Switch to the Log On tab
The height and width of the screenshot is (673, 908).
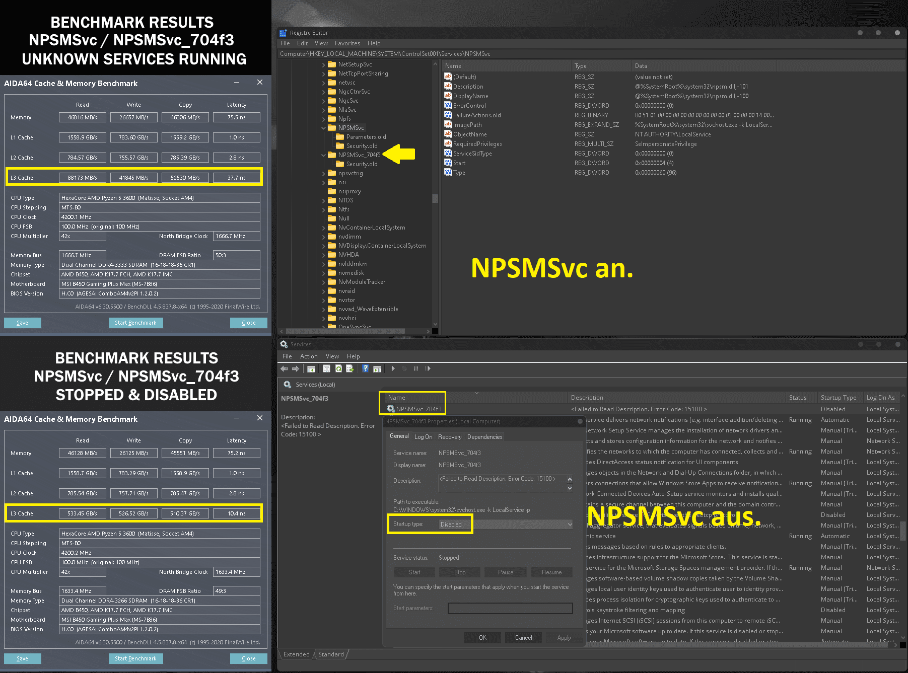pos(423,437)
